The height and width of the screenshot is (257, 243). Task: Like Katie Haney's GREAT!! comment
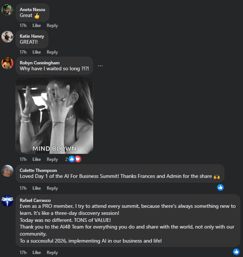(x=37, y=52)
